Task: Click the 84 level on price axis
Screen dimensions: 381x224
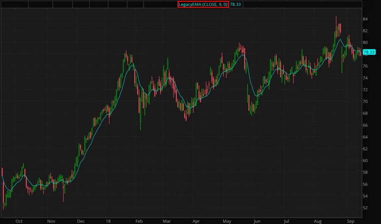Action: click(365, 19)
